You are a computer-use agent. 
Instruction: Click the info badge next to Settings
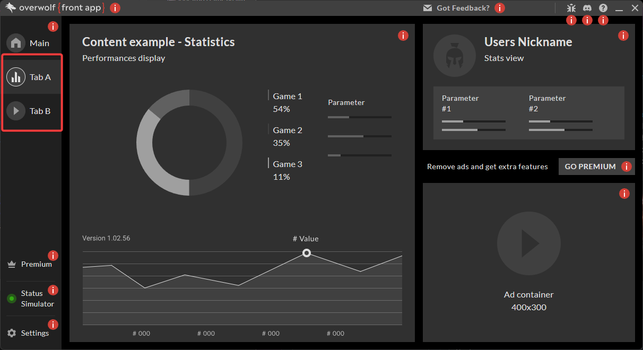pos(53,324)
